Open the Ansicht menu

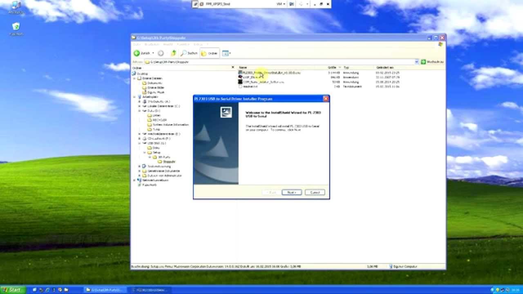tap(168, 44)
